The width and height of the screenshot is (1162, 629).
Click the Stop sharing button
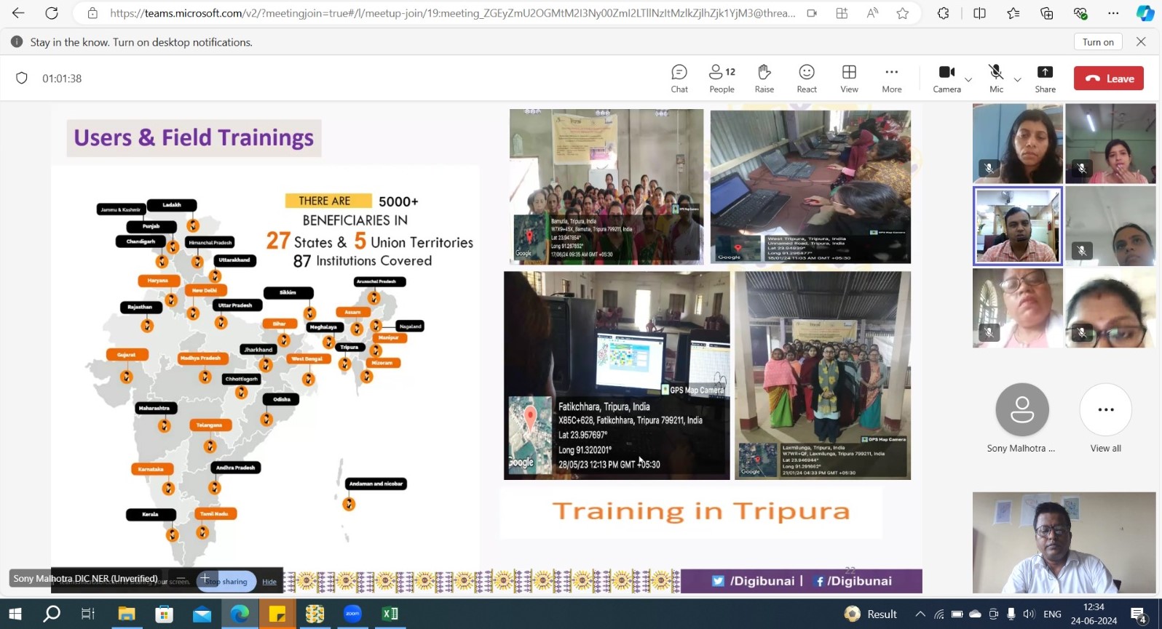[x=226, y=581]
